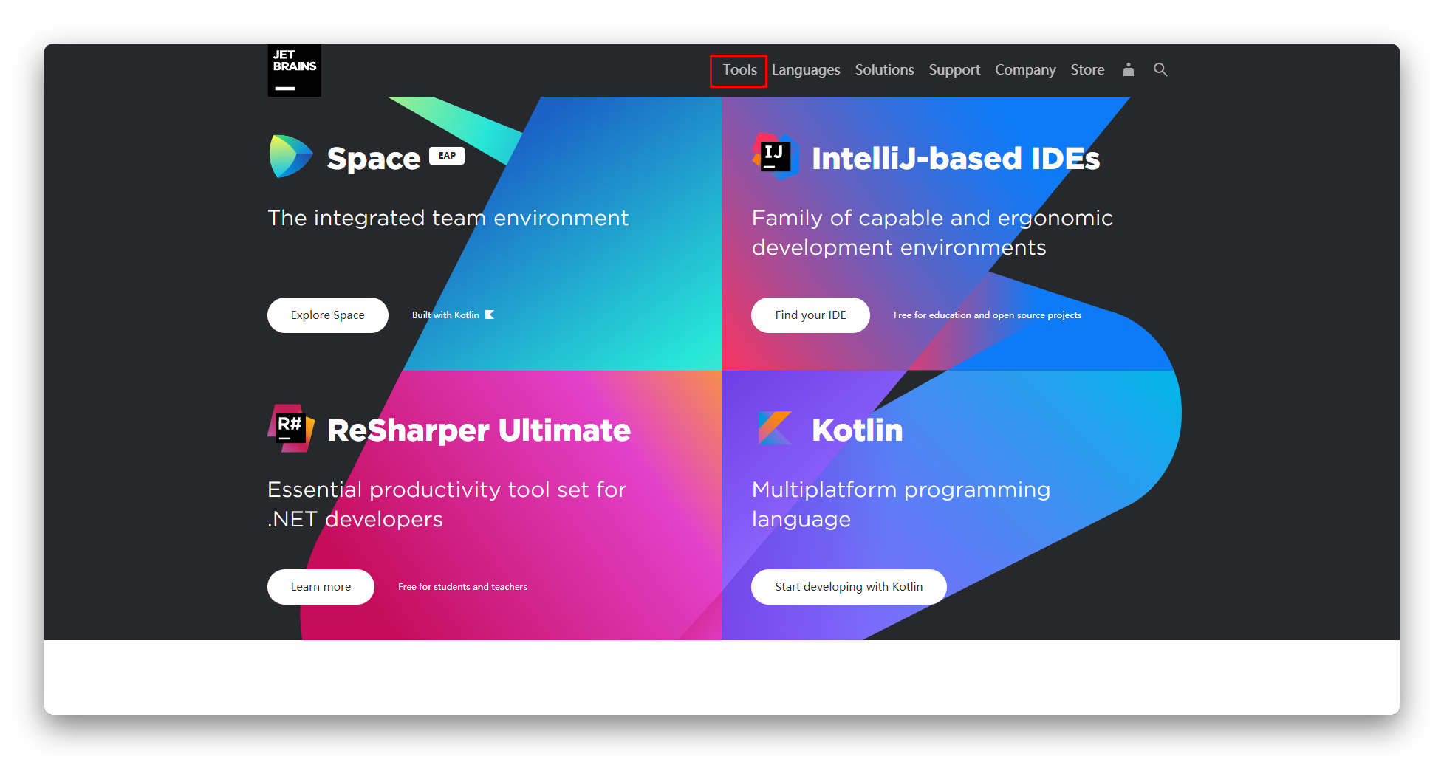Open the Support menu
This screenshot has width=1444, height=759.
coord(954,70)
